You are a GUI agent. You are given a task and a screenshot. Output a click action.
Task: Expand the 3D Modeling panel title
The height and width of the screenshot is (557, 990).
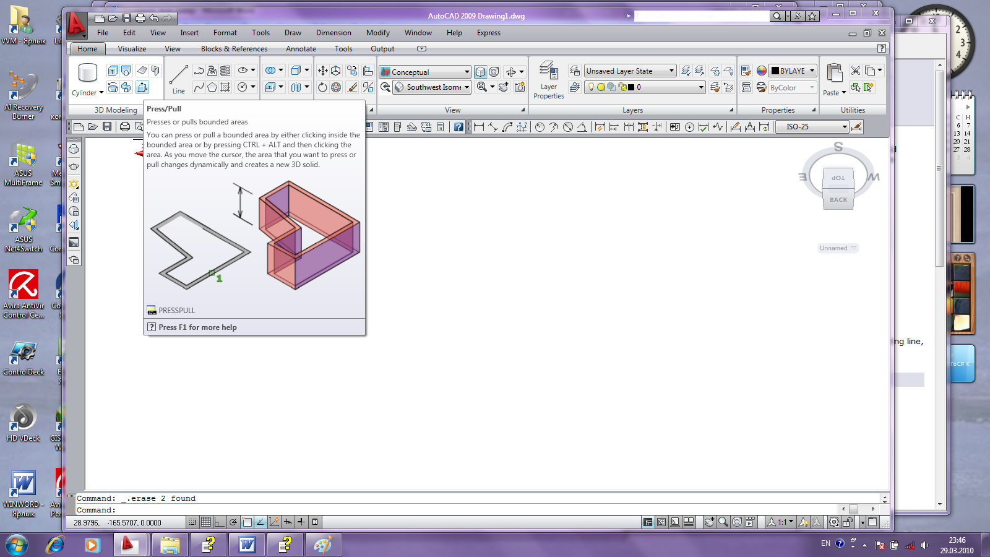tap(116, 110)
